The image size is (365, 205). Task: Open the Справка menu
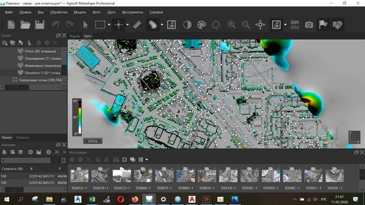click(x=156, y=12)
